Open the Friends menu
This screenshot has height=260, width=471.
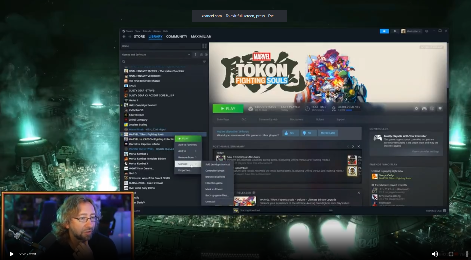(147, 31)
